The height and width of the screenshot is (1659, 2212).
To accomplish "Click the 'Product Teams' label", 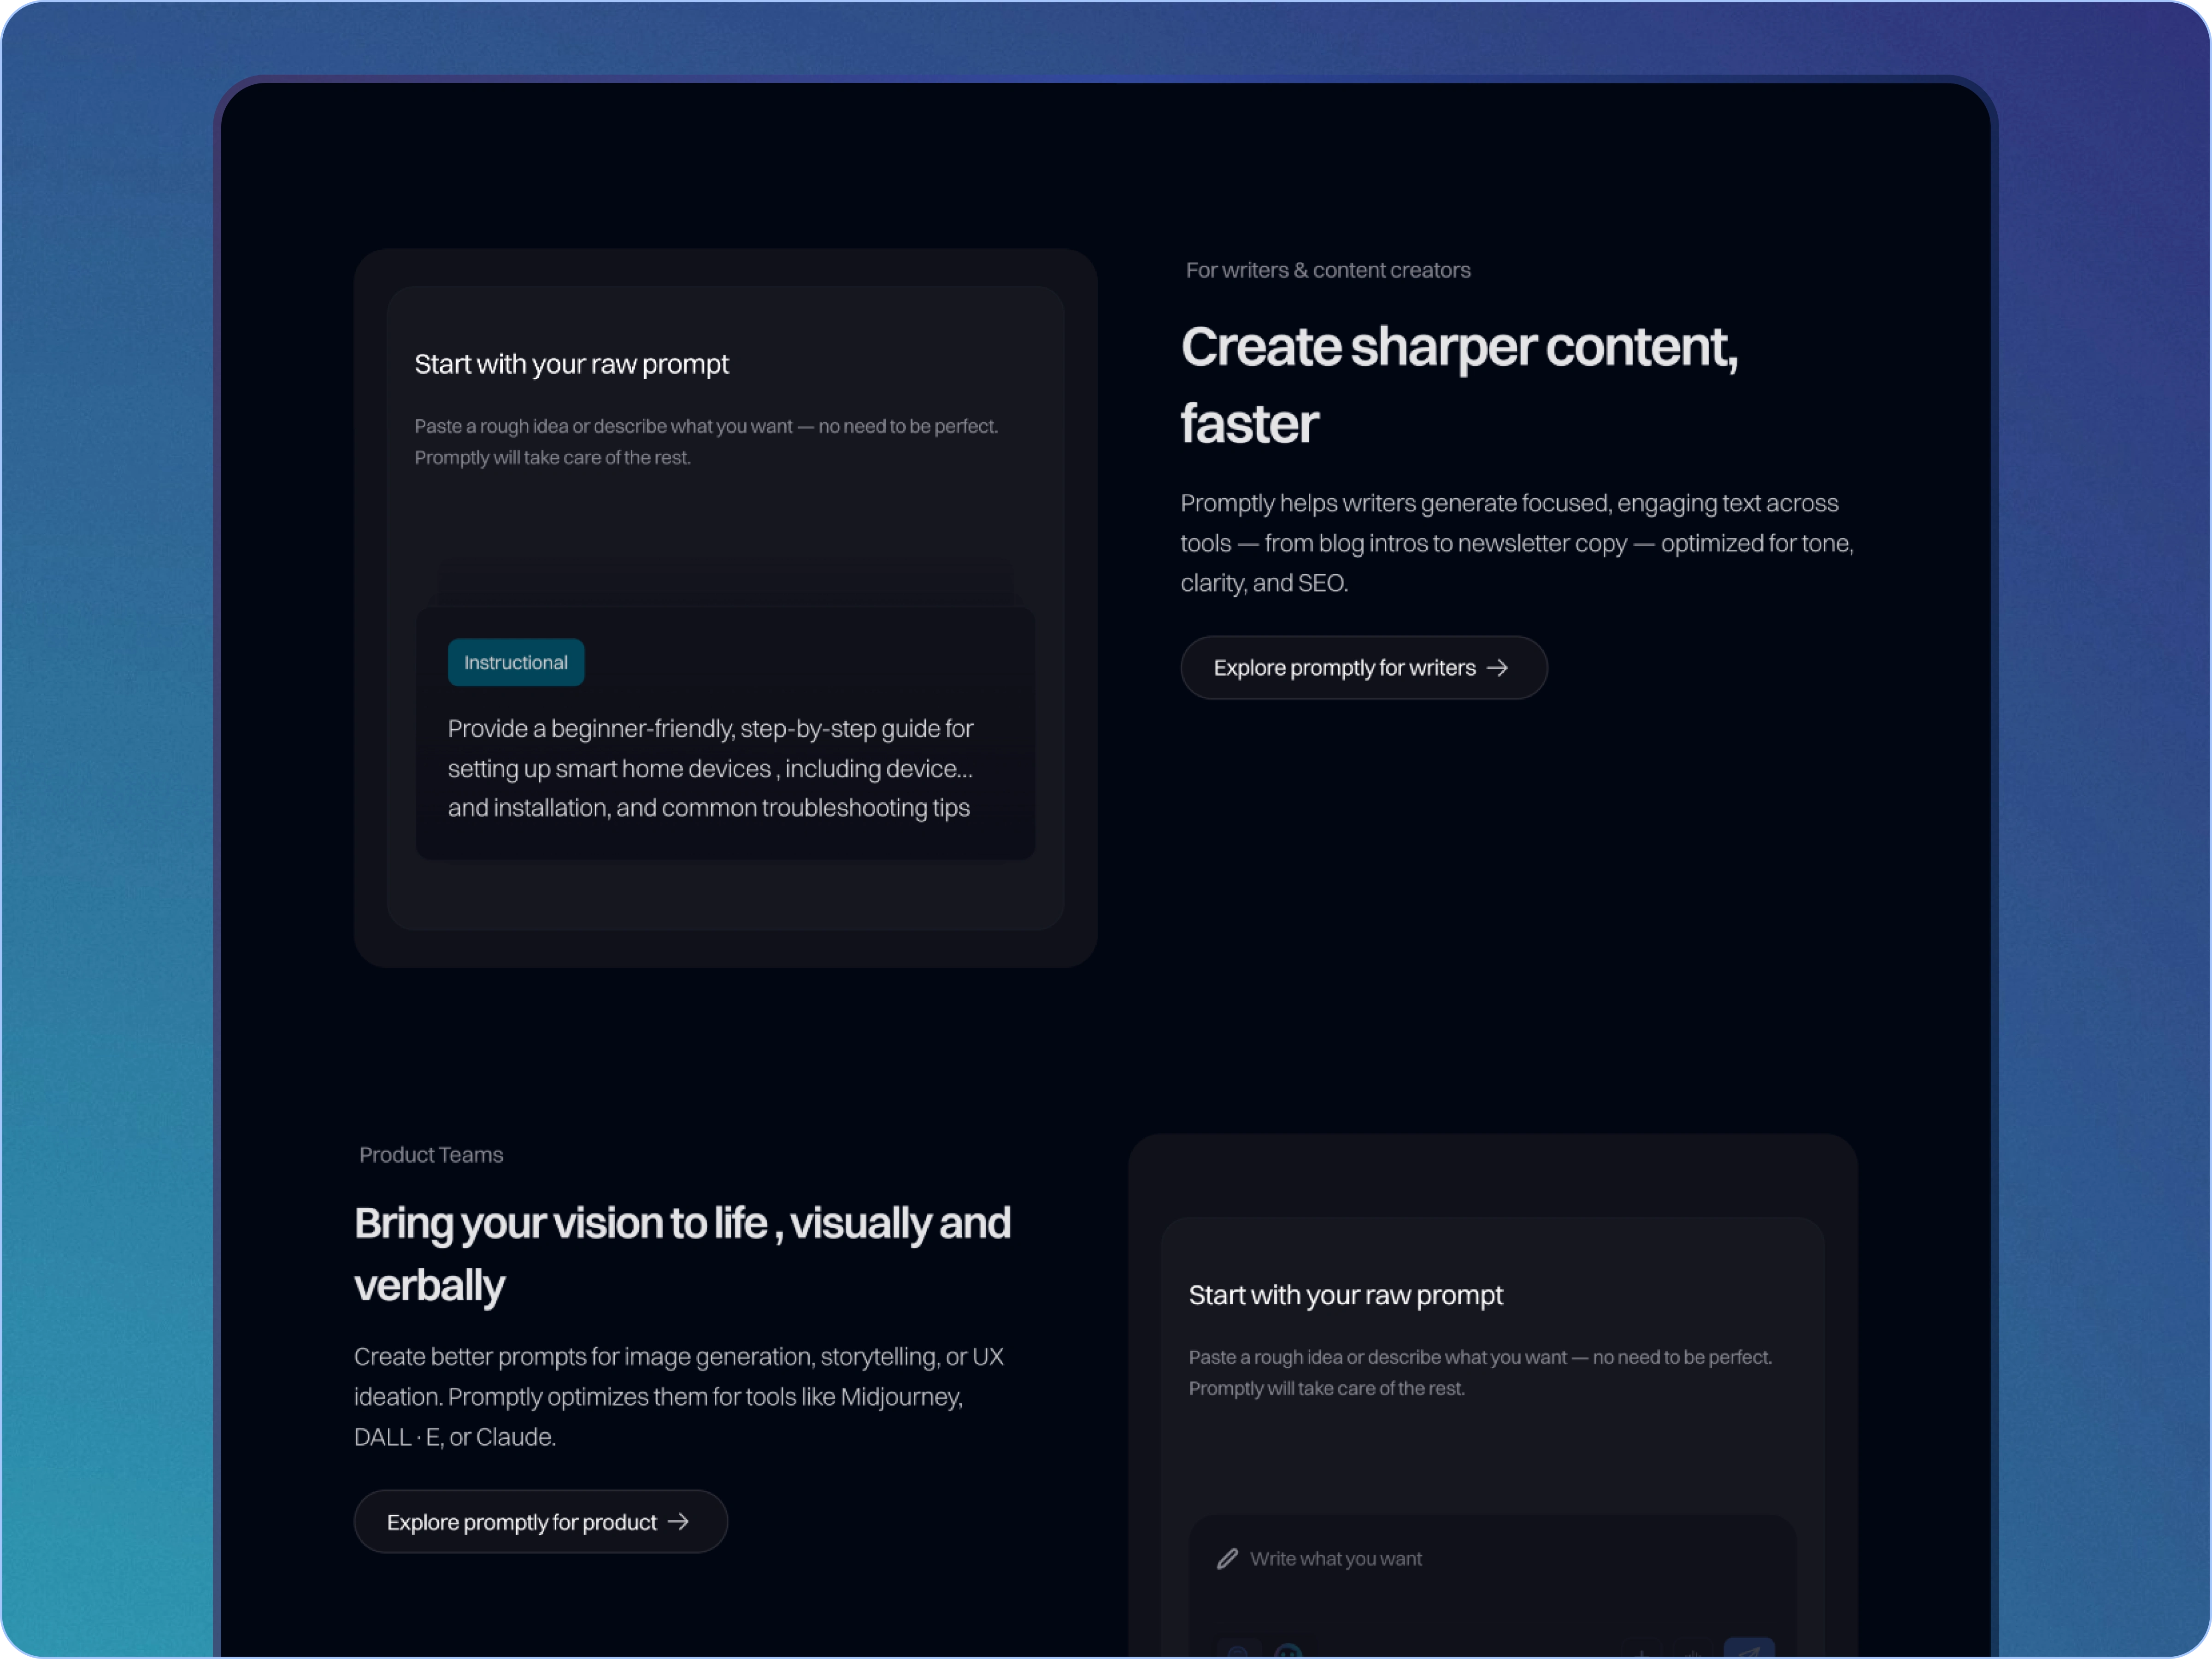I will (x=431, y=1154).
